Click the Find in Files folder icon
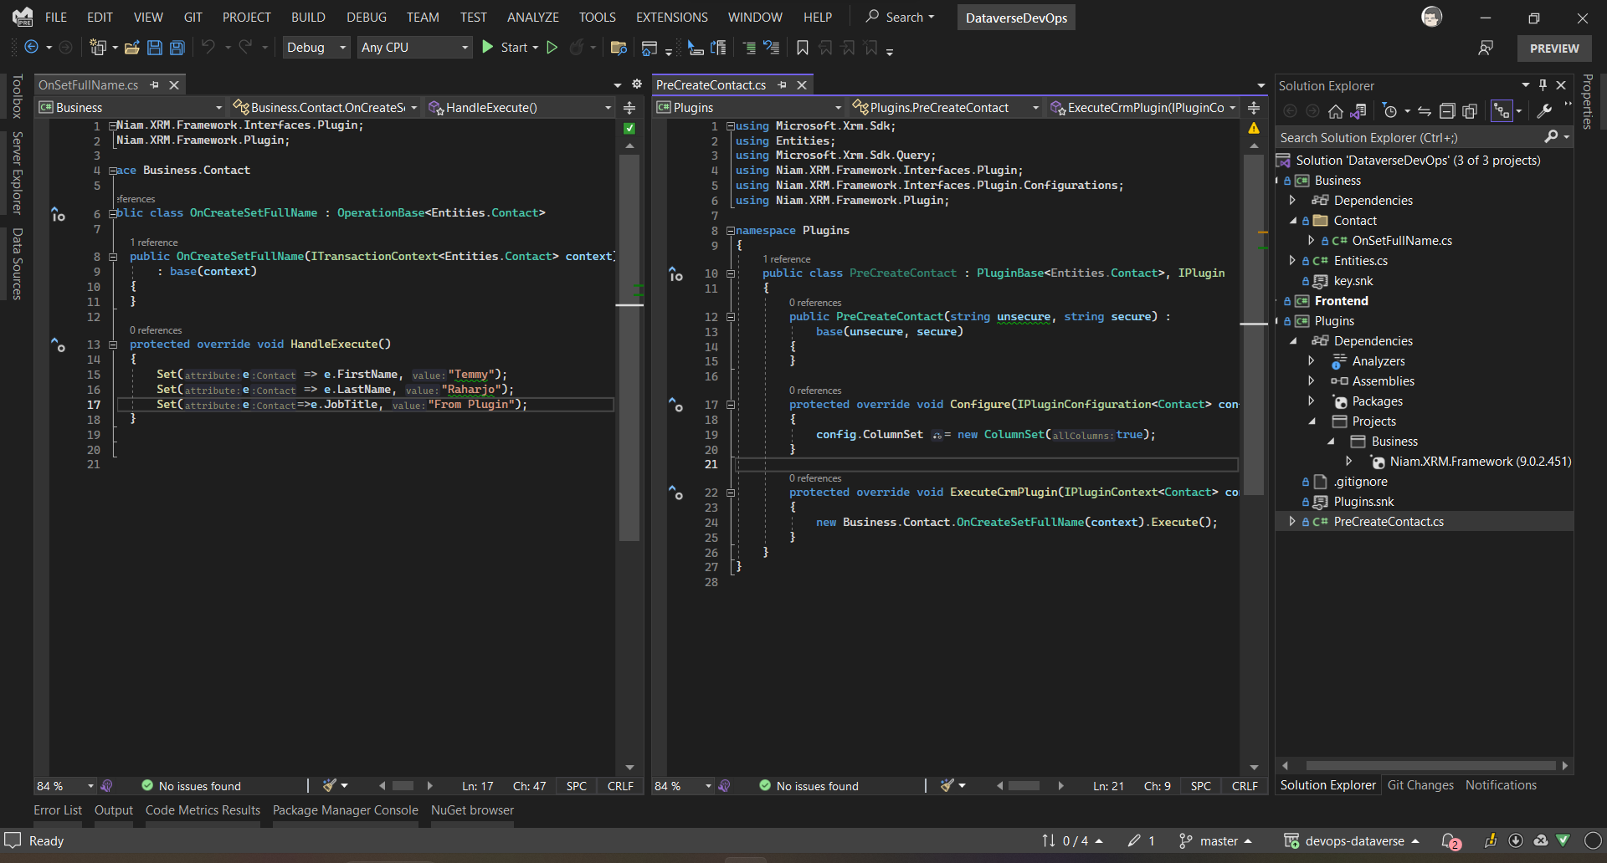 point(619,48)
